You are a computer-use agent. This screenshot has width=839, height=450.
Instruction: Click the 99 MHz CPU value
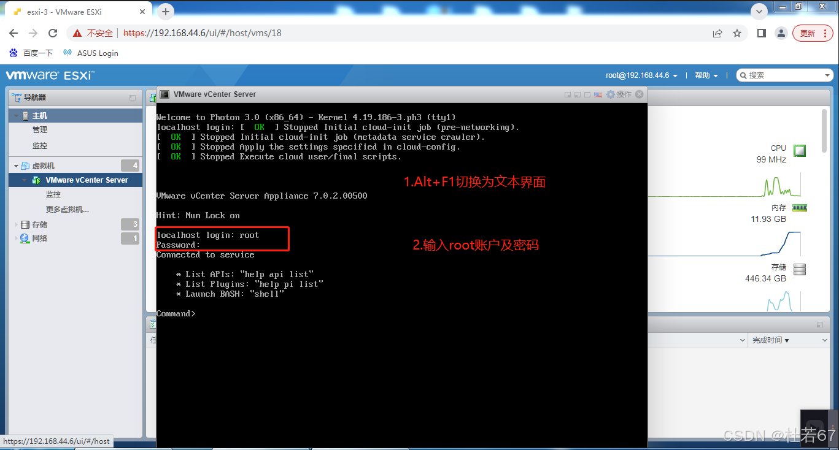(x=771, y=159)
